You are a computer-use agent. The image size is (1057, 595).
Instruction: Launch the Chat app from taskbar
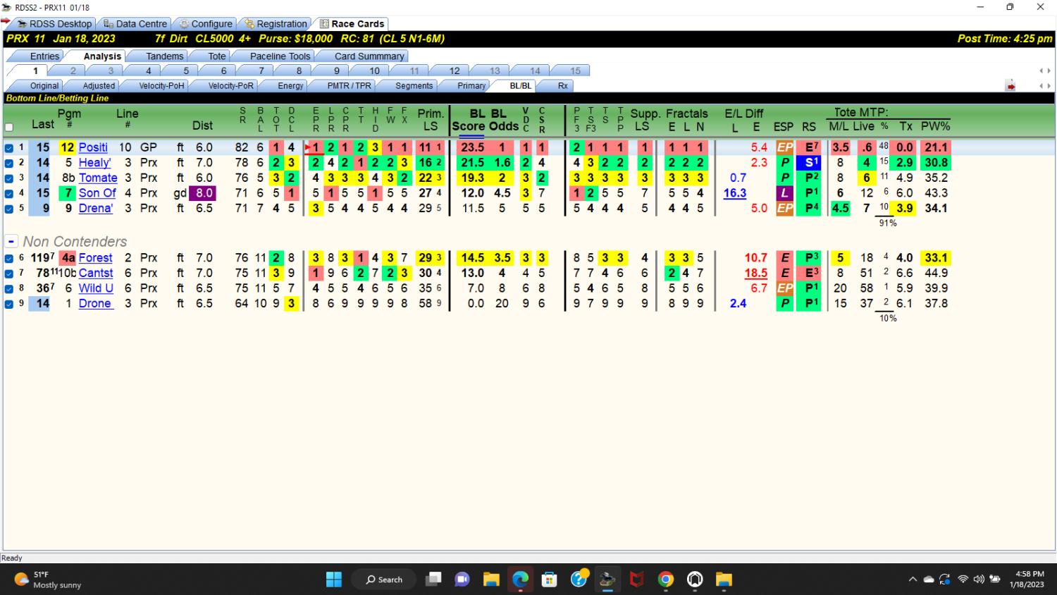click(462, 579)
